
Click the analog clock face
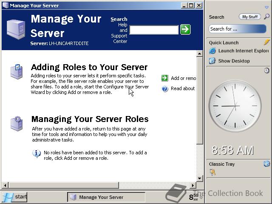click(x=235, y=106)
